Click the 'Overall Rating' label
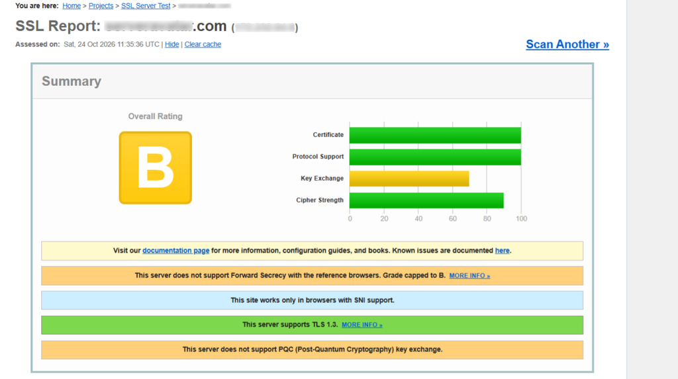 click(x=155, y=116)
